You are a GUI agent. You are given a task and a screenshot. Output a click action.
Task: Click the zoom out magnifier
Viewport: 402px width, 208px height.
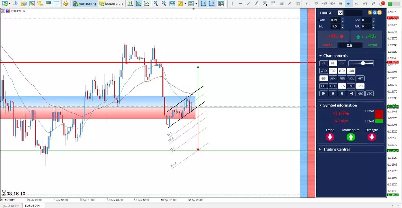coord(164,3)
